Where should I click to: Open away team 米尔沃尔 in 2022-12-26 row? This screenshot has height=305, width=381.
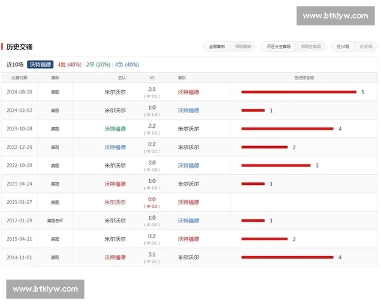189,147
